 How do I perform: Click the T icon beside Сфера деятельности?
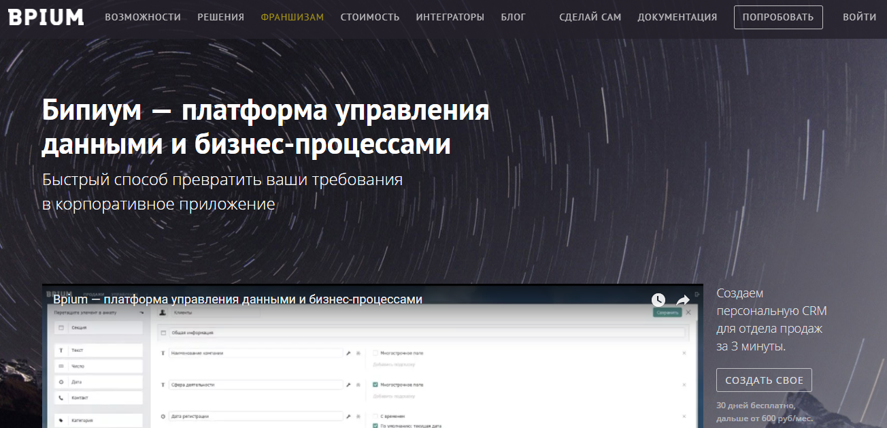[x=163, y=384]
